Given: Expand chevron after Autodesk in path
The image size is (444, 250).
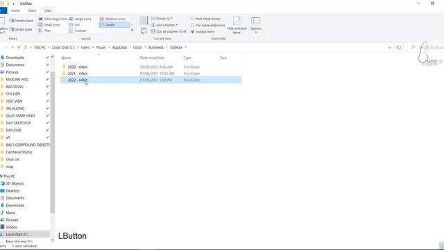Looking at the screenshot, I should [x=166, y=47].
